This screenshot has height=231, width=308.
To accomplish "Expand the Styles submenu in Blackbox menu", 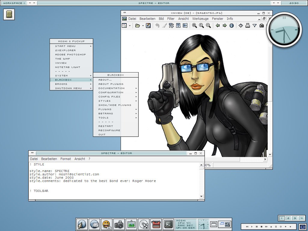I will (116, 101).
